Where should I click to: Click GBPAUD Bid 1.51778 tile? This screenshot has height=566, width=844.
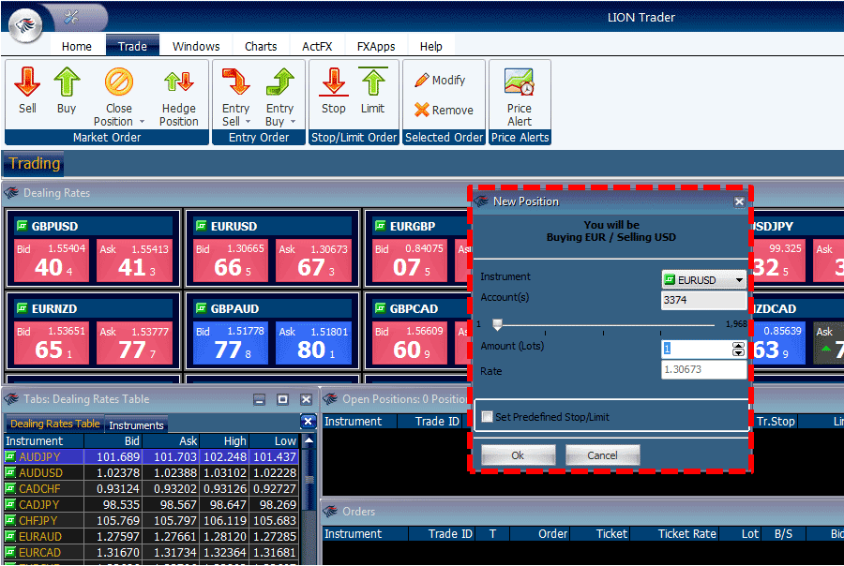tap(231, 343)
